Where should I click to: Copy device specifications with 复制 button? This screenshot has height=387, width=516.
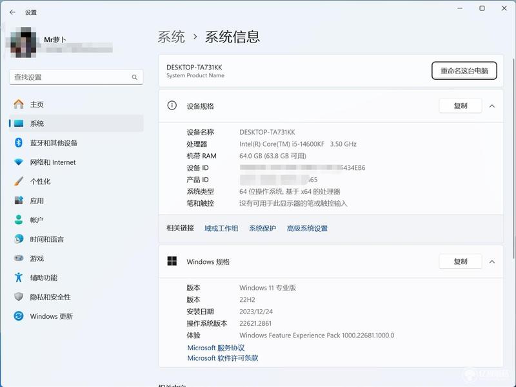pyautogui.click(x=461, y=106)
